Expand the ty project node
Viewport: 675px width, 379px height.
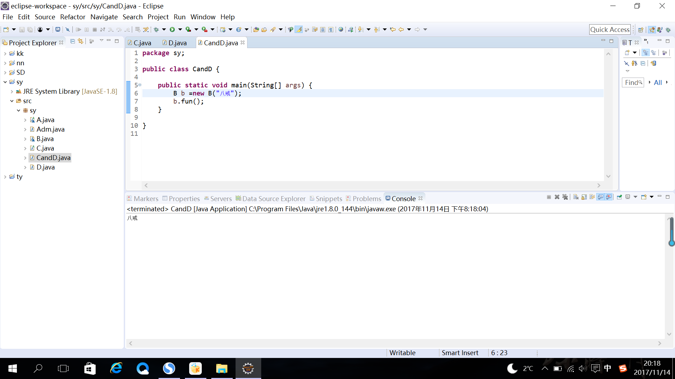click(x=5, y=177)
